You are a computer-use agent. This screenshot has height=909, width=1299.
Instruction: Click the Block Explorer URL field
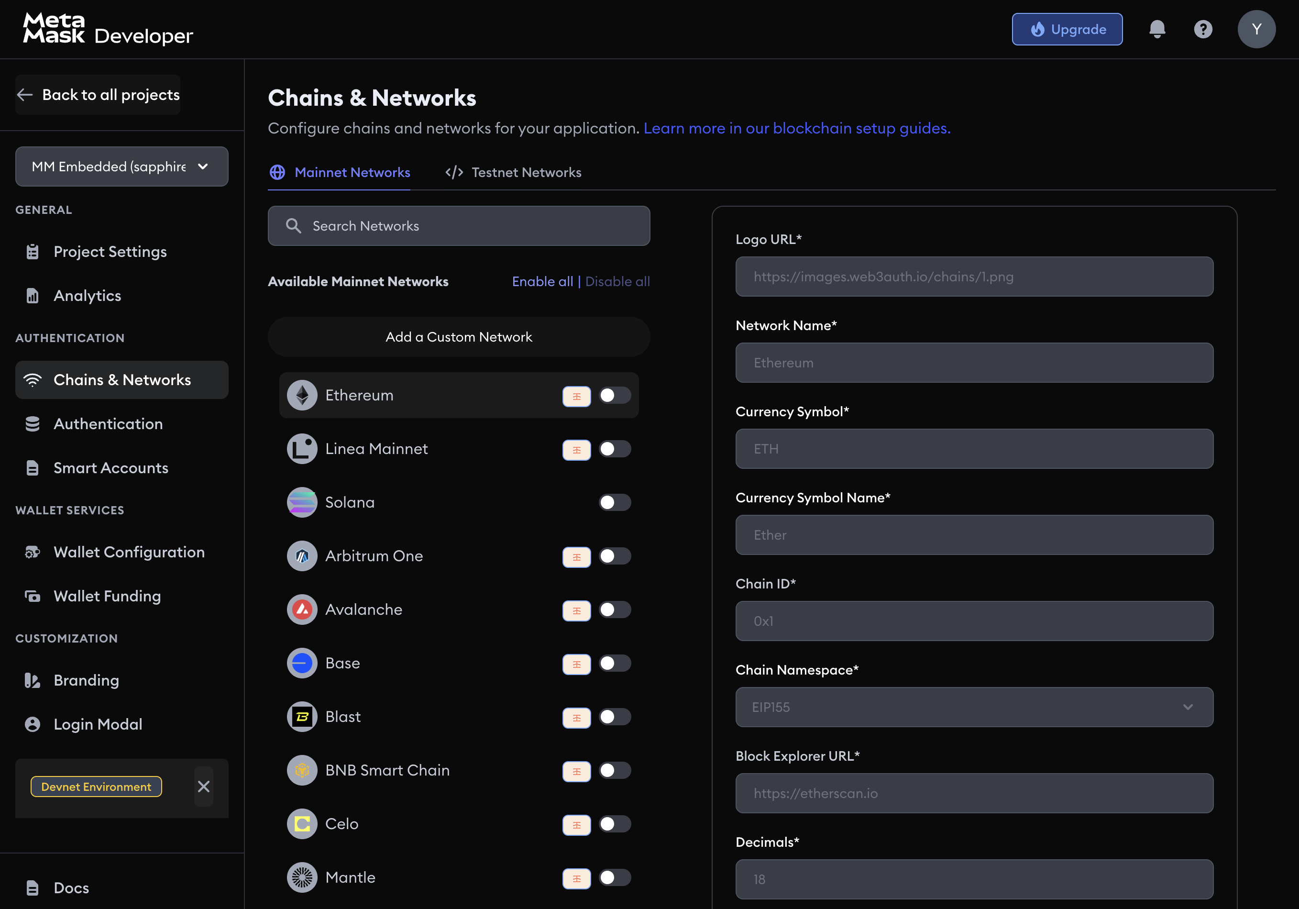(x=974, y=794)
